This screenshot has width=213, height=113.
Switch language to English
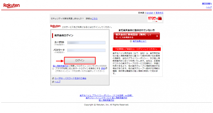click(x=150, y=13)
